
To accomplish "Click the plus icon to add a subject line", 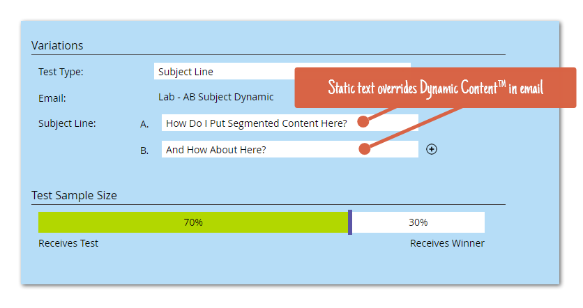I will click(x=432, y=149).
